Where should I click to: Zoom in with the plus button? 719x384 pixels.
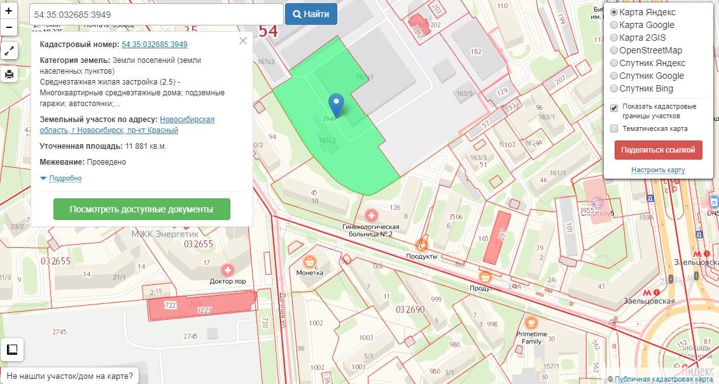tap(9, 11)
